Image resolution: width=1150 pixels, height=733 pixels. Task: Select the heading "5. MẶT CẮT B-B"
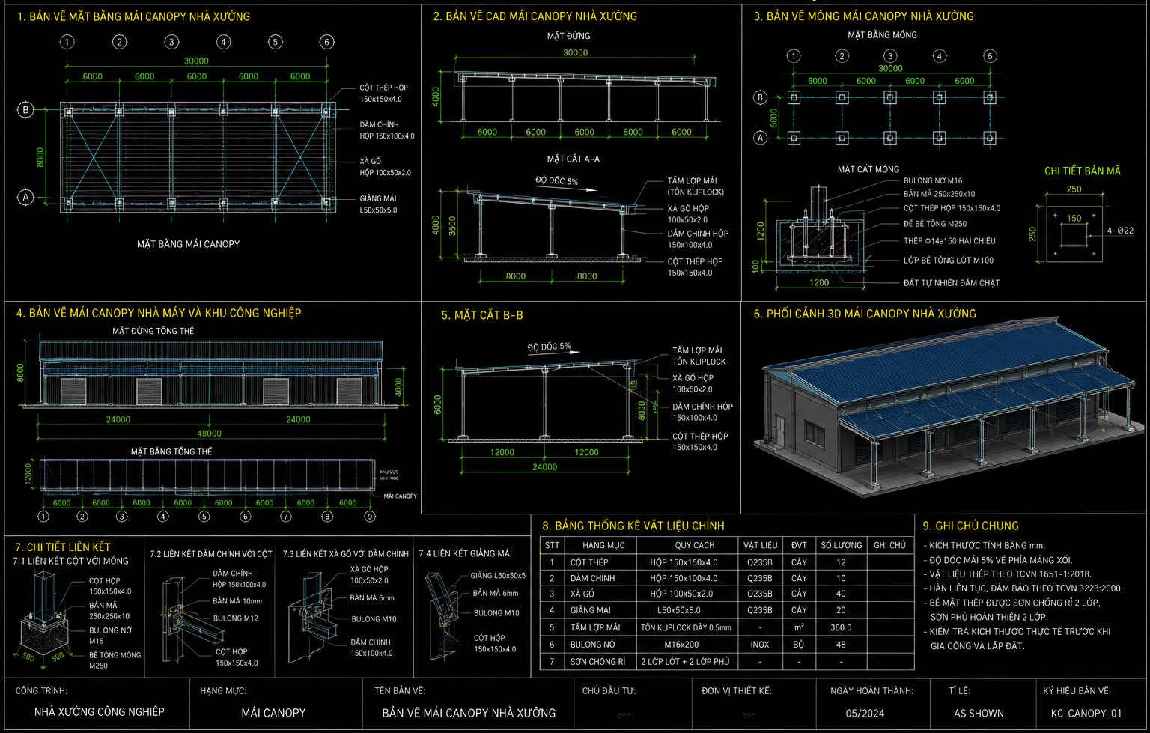coord(482,315)
